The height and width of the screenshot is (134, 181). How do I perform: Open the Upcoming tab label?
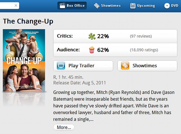click(146, 6)
